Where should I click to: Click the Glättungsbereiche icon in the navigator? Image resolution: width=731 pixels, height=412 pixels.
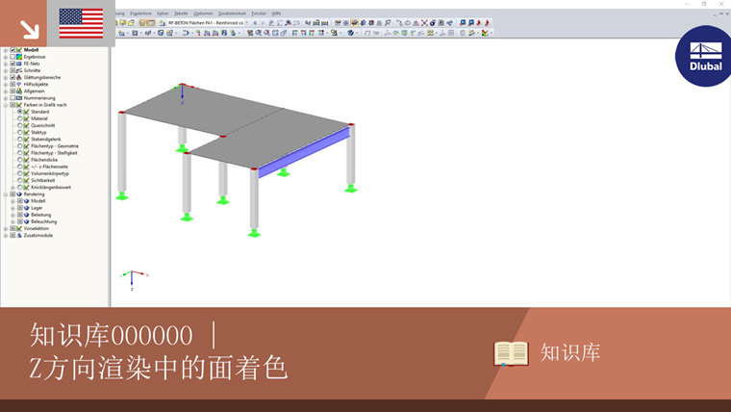click(x=19, y=77)
